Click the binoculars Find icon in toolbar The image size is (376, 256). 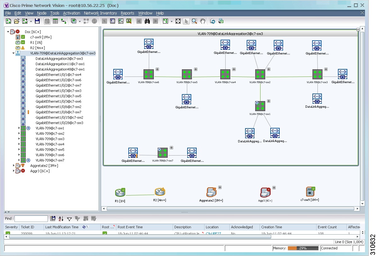147,21
